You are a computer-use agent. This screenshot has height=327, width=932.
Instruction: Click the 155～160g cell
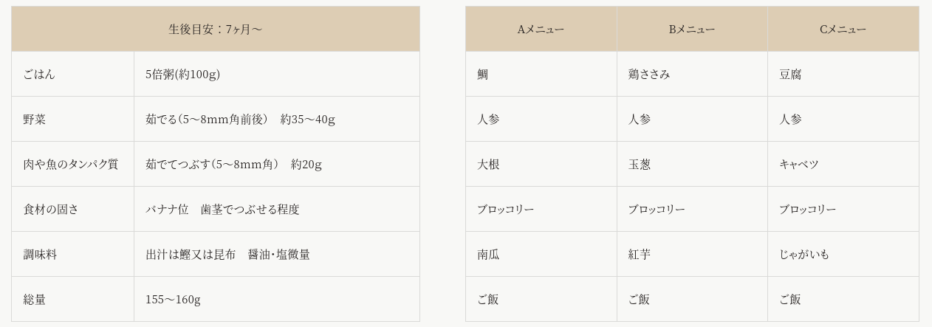[277, 299]
